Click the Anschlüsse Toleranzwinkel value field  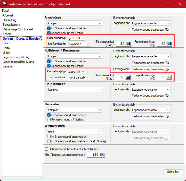point(120,44)
